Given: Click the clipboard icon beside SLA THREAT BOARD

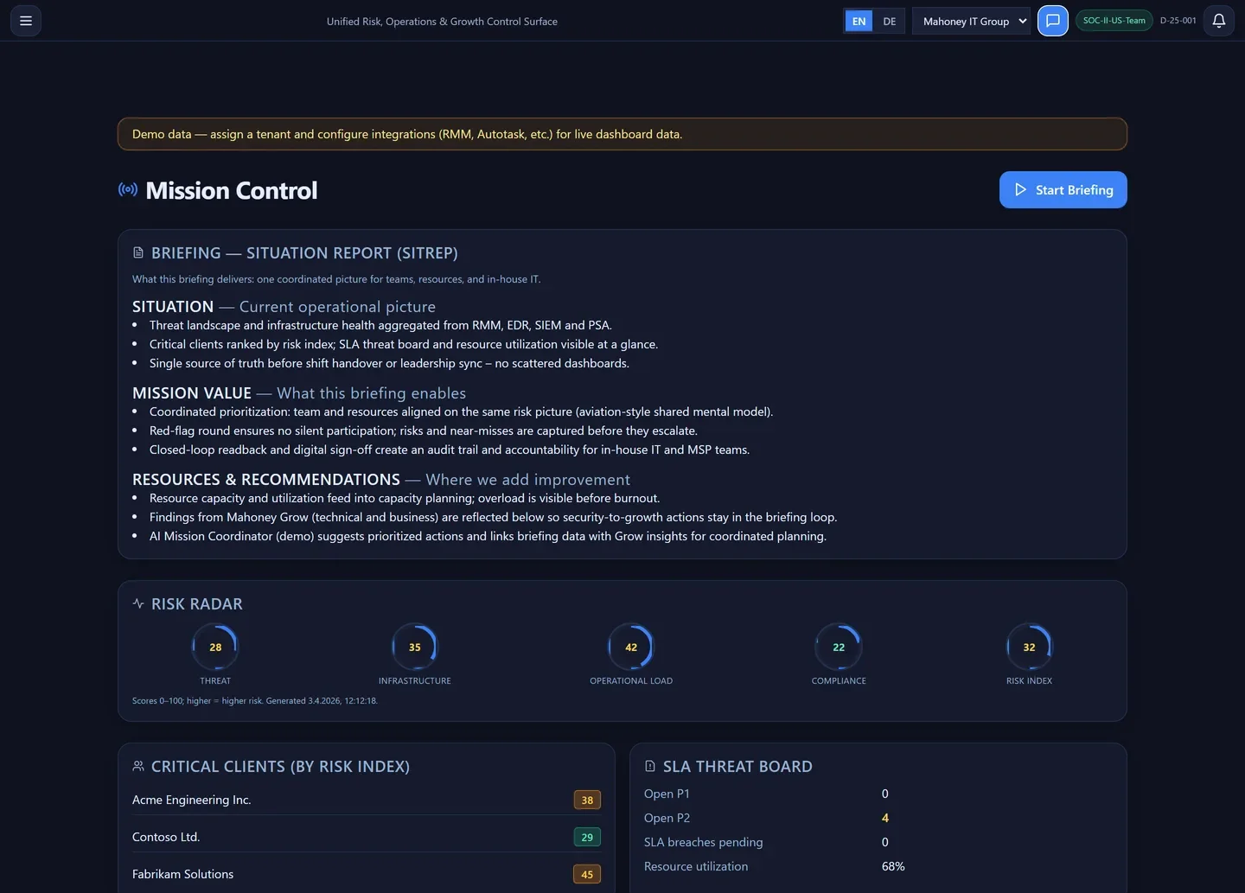Looking at the screenshot, I should 649,765.
